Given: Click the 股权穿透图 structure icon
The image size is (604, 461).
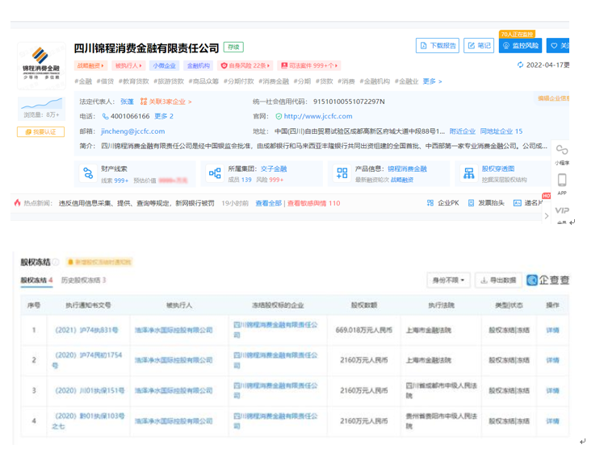Looking at the screenshot, I should [x=469, y=173].
